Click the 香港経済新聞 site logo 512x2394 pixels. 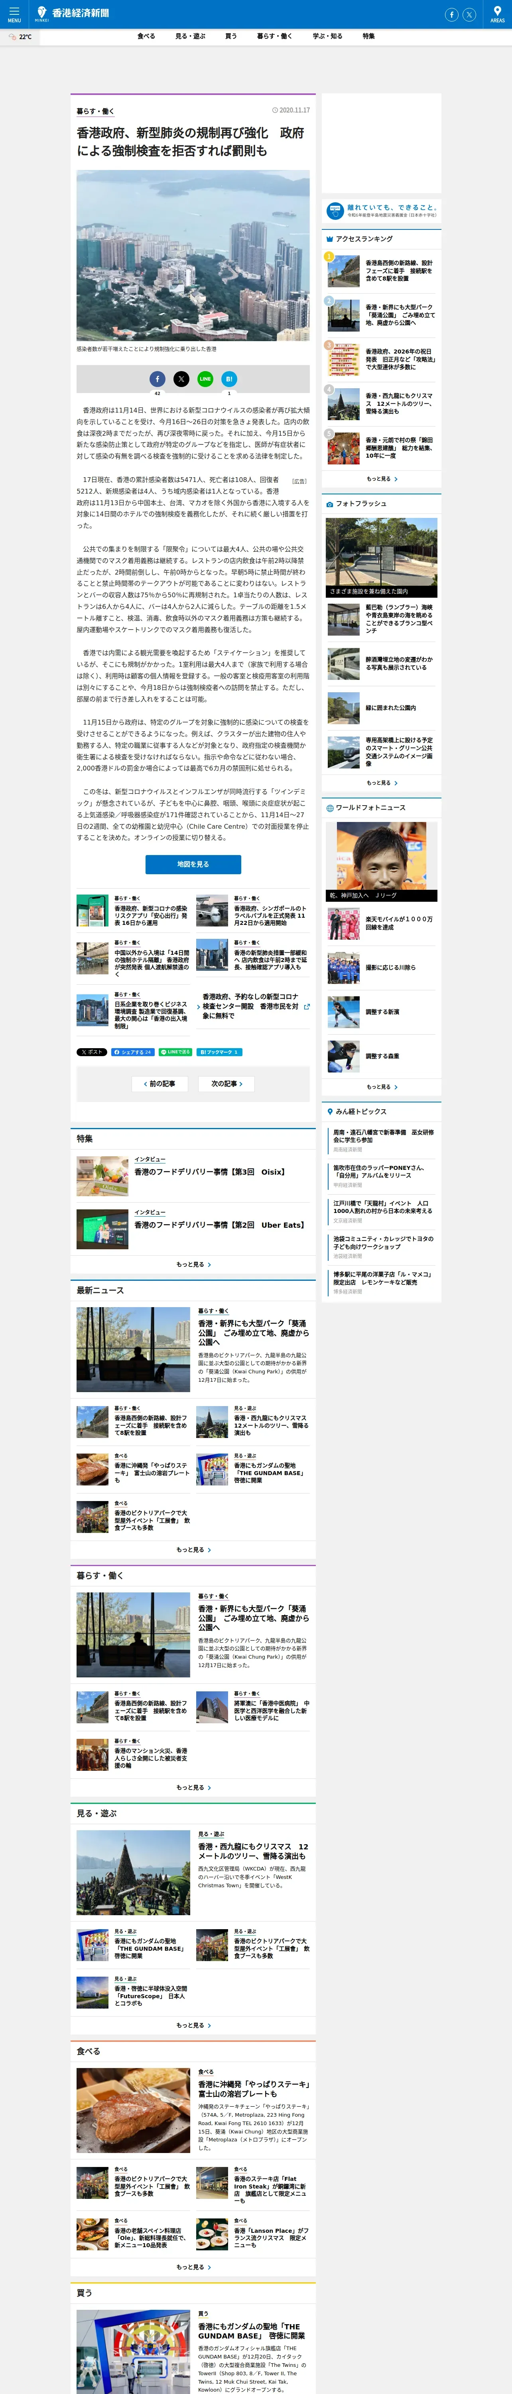point(73,13)
